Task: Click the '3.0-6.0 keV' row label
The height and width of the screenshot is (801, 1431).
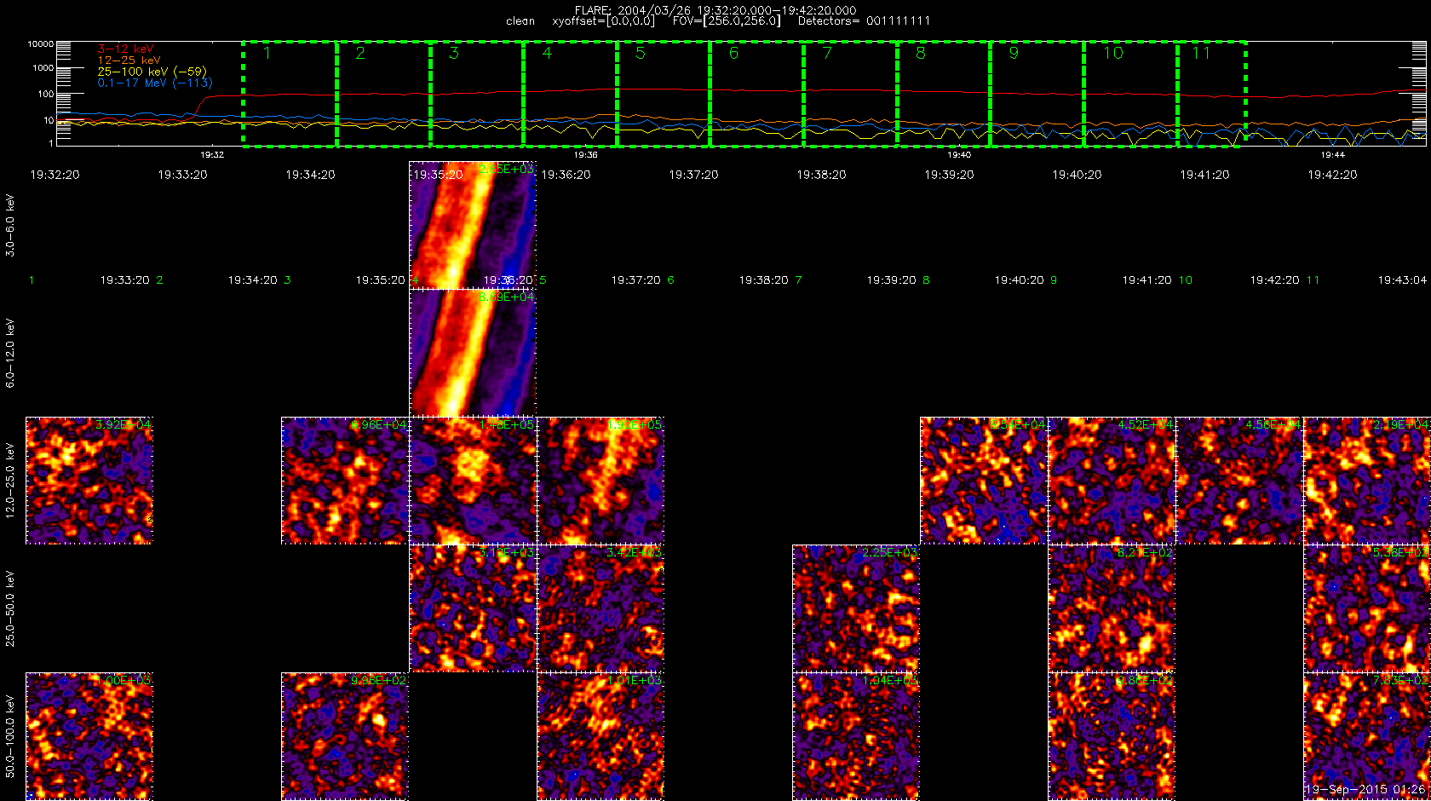Action: pyautogui.click(x=10, y=225)
